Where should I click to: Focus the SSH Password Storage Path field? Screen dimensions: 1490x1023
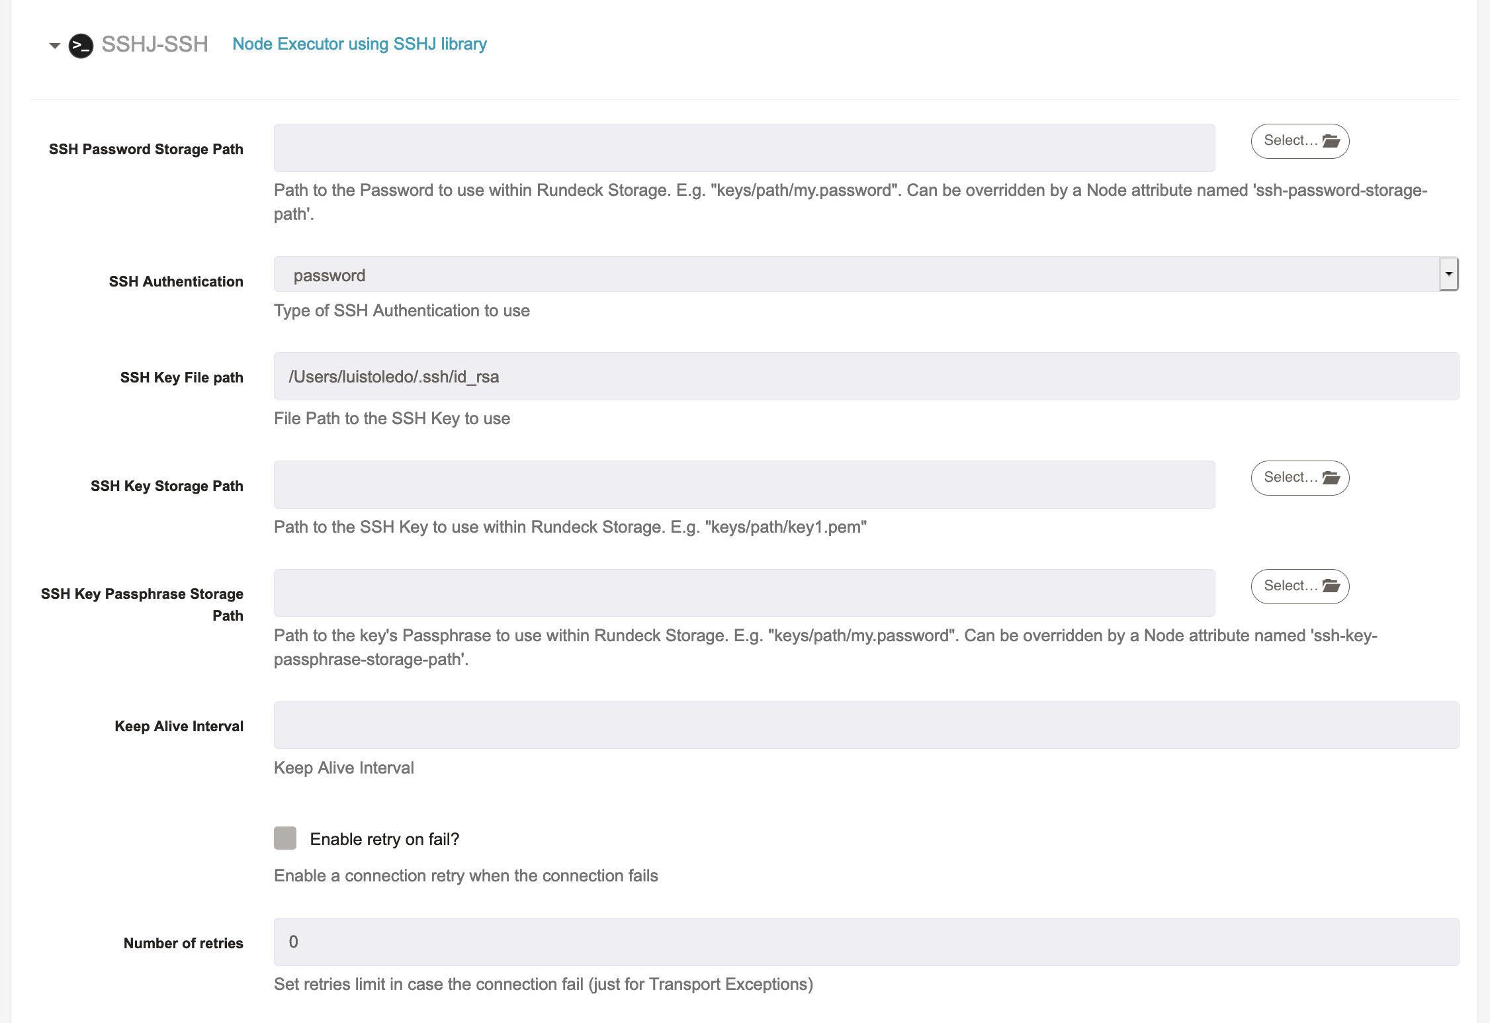[744, 148]
